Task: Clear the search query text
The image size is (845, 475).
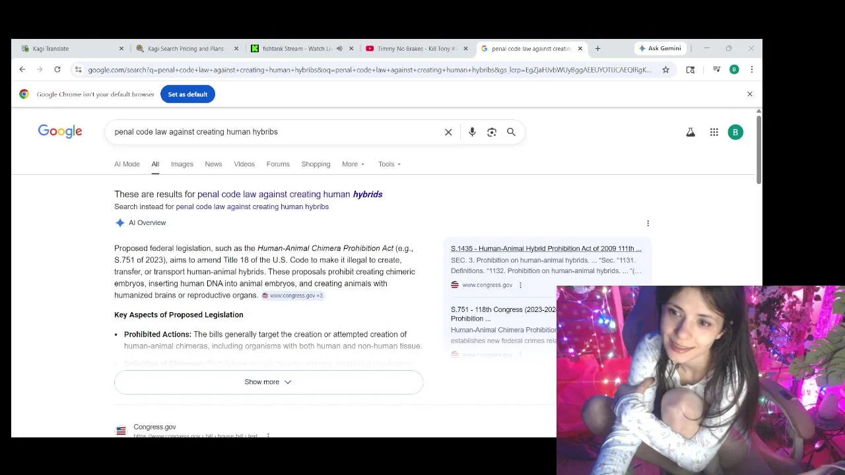Action: tap(448, 132)
